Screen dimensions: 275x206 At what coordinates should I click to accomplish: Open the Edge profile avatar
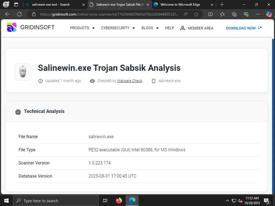[x=6, y=5]
